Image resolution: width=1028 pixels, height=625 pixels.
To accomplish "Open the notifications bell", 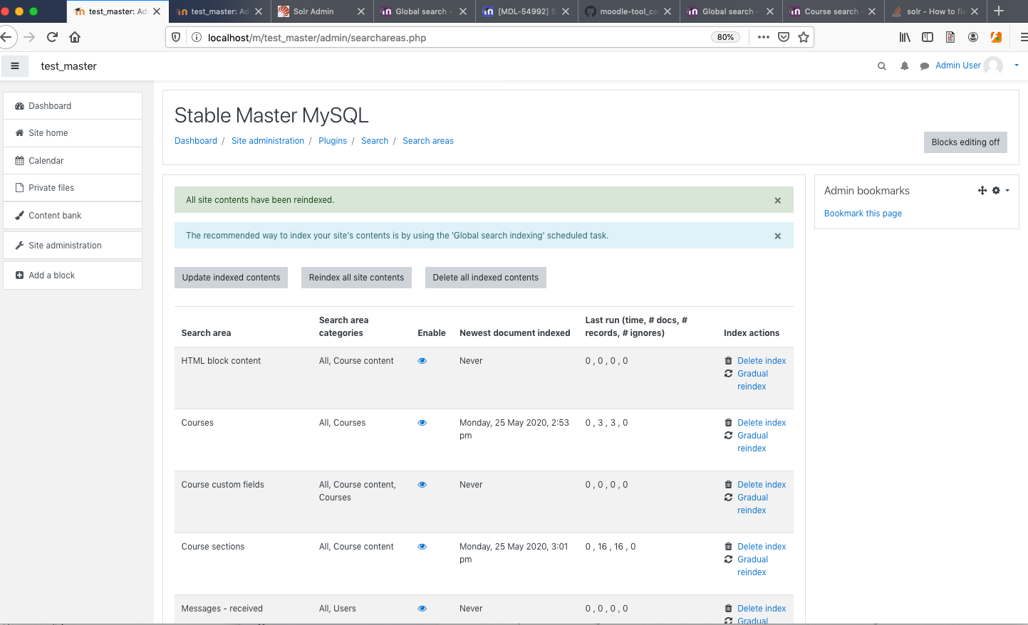I will tap(904, 66).
